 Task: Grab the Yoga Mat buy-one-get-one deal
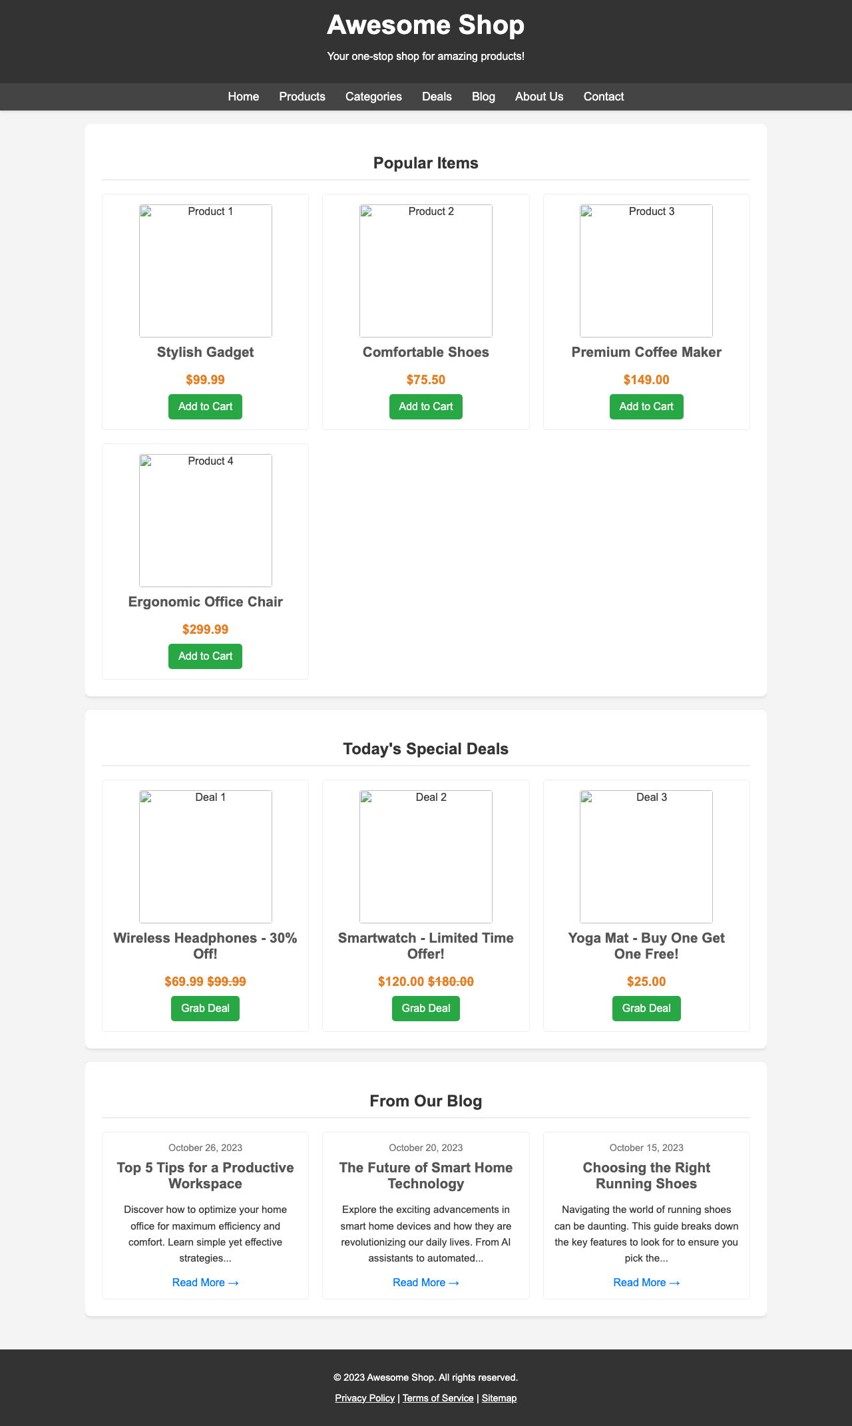646,1008
